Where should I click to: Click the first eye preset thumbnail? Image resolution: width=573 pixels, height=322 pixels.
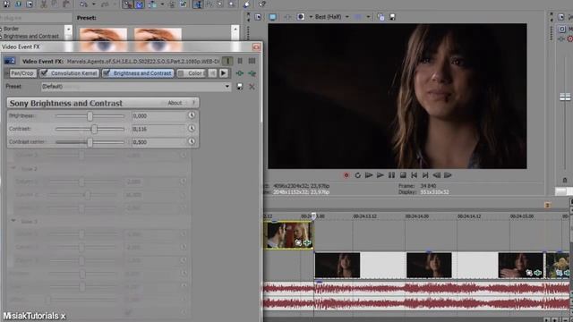tap(104, 39)
